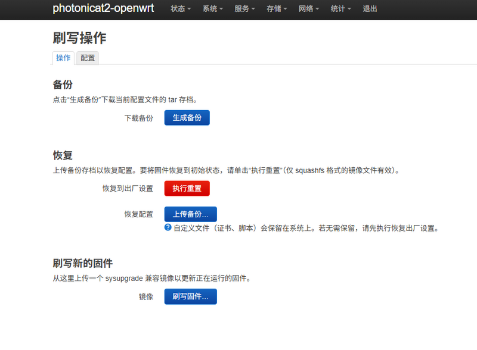Click the 镜像 field label

145,296
